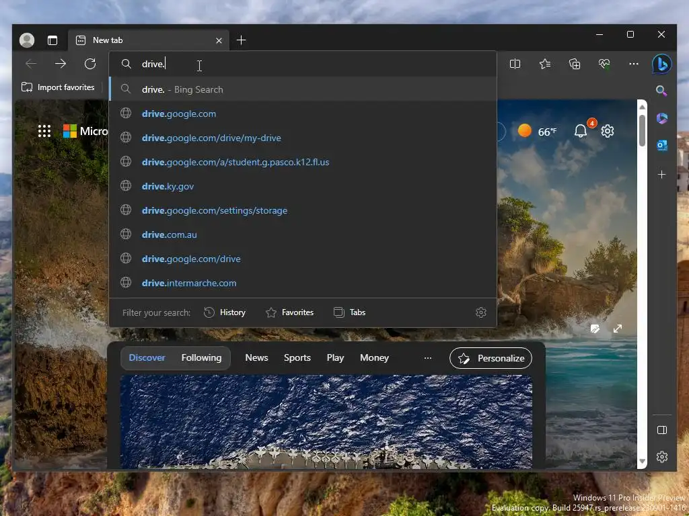Select the student.g.pasco.k12.fl.us suggestion
The image size is (689, 516).
303,162
